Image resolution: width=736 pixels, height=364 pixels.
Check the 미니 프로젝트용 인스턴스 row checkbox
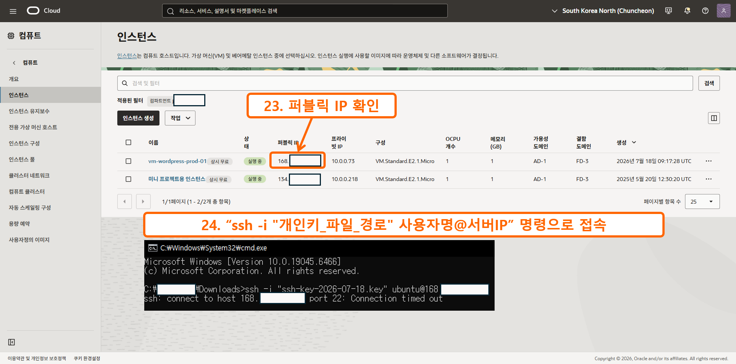(x=128, y=179)
